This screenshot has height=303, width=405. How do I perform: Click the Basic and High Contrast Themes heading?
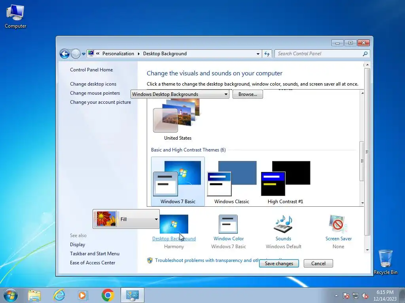(x=188, y=150)
